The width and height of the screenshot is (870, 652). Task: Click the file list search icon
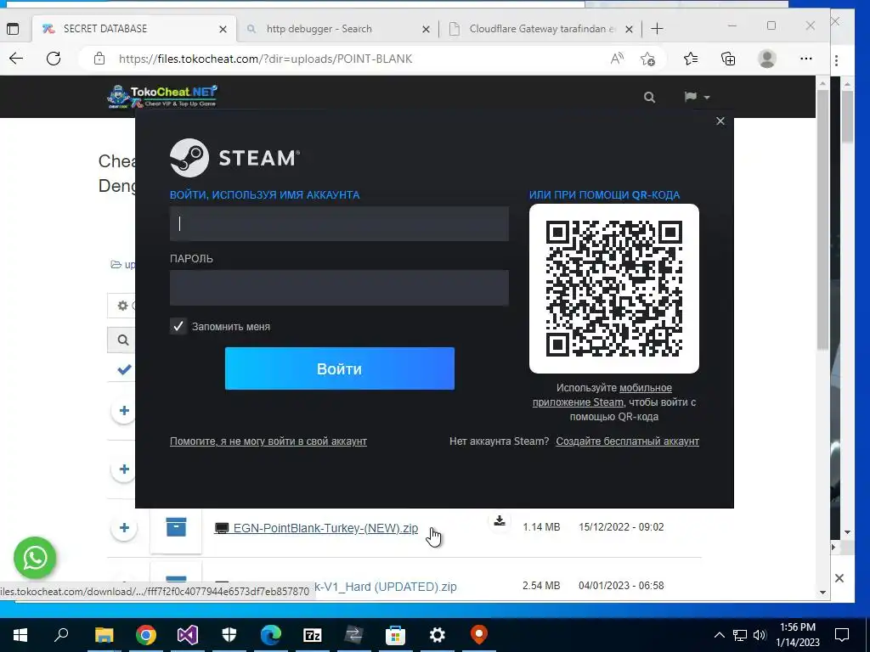[122, 340]
